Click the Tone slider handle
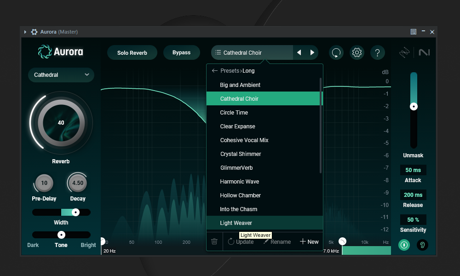460x276 pixels. (x=61, y=235)
